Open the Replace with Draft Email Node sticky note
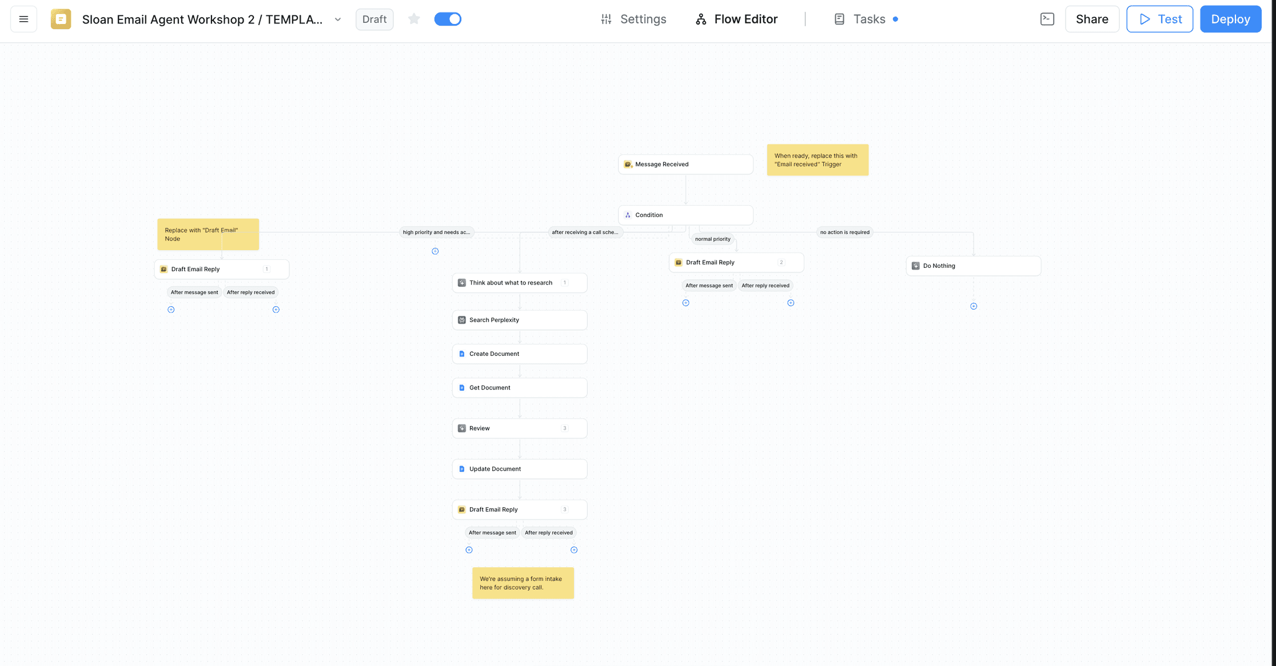This screenshot has width=1276, height=666. coord(208,234)
